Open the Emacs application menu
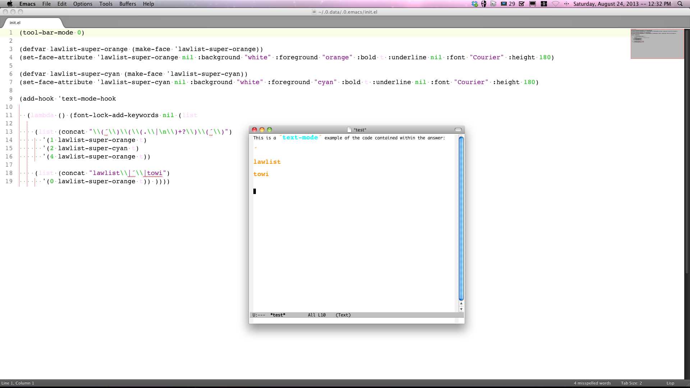 (27, 4)
